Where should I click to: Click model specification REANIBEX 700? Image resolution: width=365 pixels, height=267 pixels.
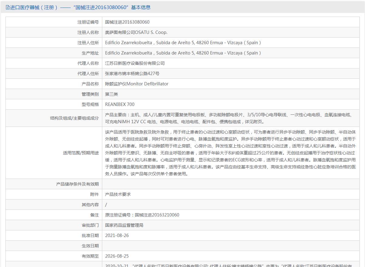coord(120,104)
